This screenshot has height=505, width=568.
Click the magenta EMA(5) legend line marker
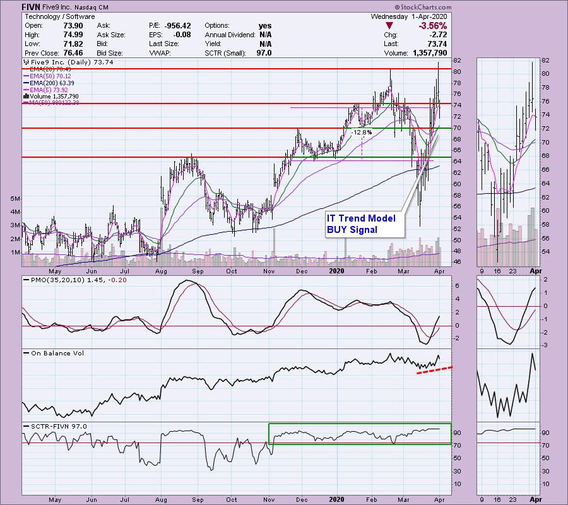click(26, 90)
